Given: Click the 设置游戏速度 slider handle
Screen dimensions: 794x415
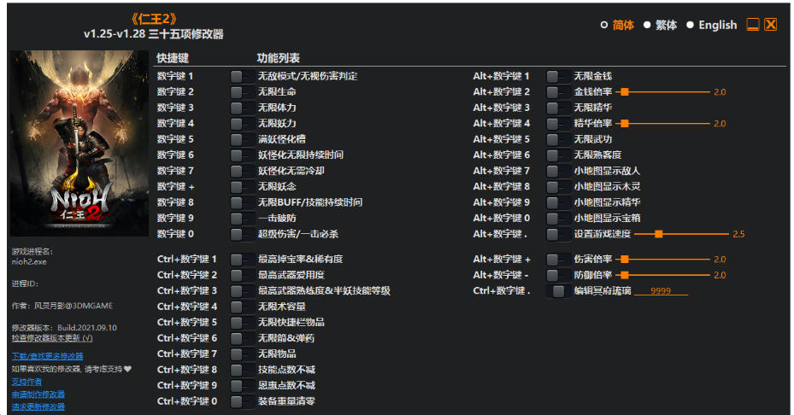Looking at the screenshot, I should click(x=658, y=234).
